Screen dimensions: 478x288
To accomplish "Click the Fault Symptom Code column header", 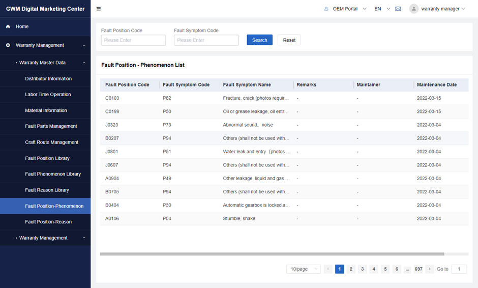I will tap(186, 85).
